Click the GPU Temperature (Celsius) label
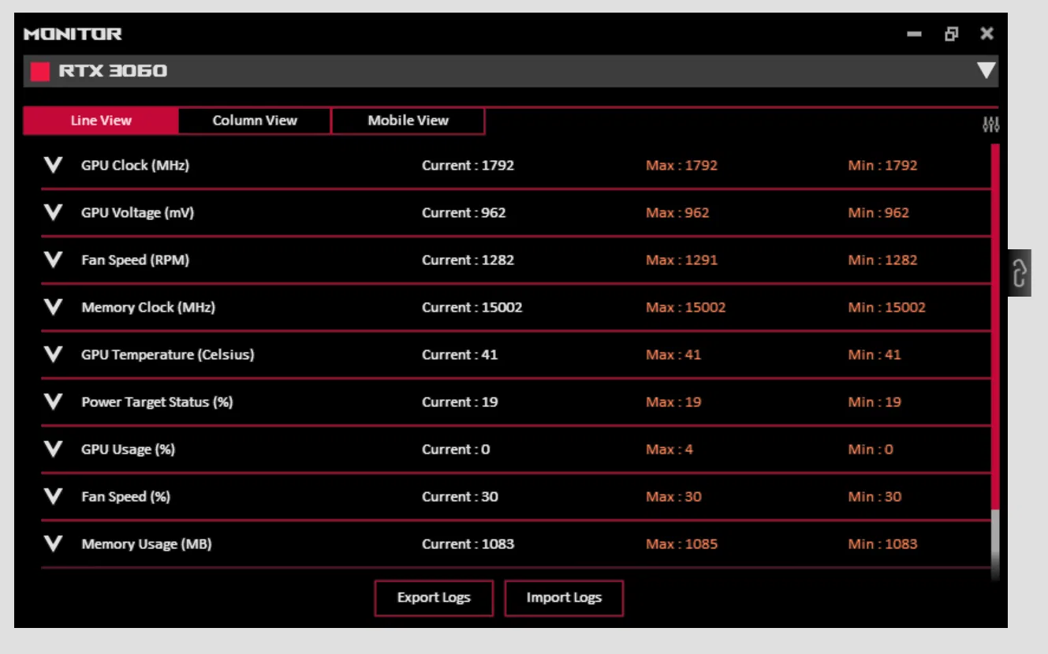Screen dimensions: 1048x654 [168, 355]
